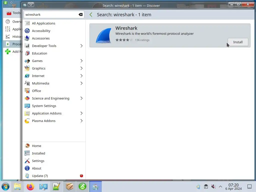Image resolution: width=256 pixels, height=192 pixels.
Task: Click Tools in the background window
Action: (13, 13)
